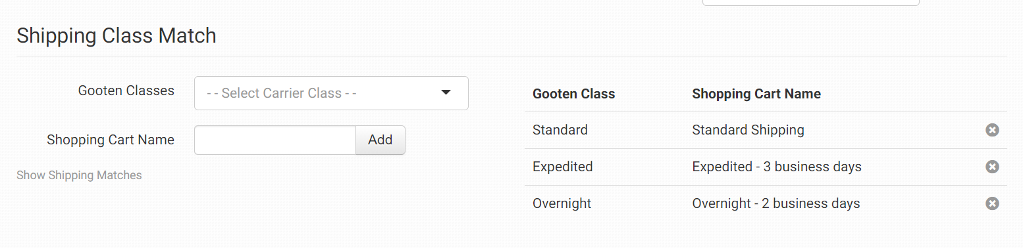Click the caret arrow in Gooten Classes select
This screenshot has height=248, width=1023.
tap(446, 93)
